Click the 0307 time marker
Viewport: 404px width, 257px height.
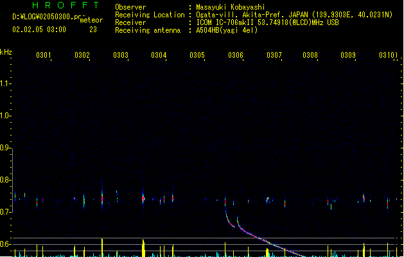click(x=274, y=55)
